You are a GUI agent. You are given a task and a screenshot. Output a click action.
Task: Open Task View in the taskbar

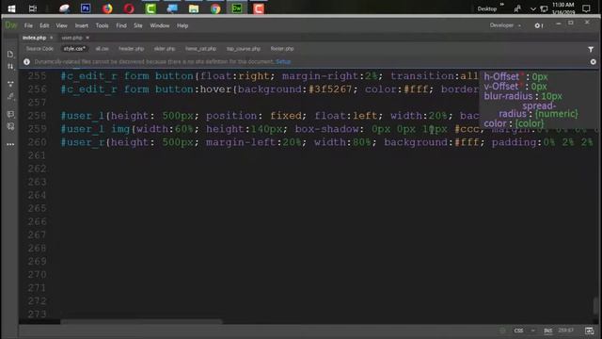(33, 8)
